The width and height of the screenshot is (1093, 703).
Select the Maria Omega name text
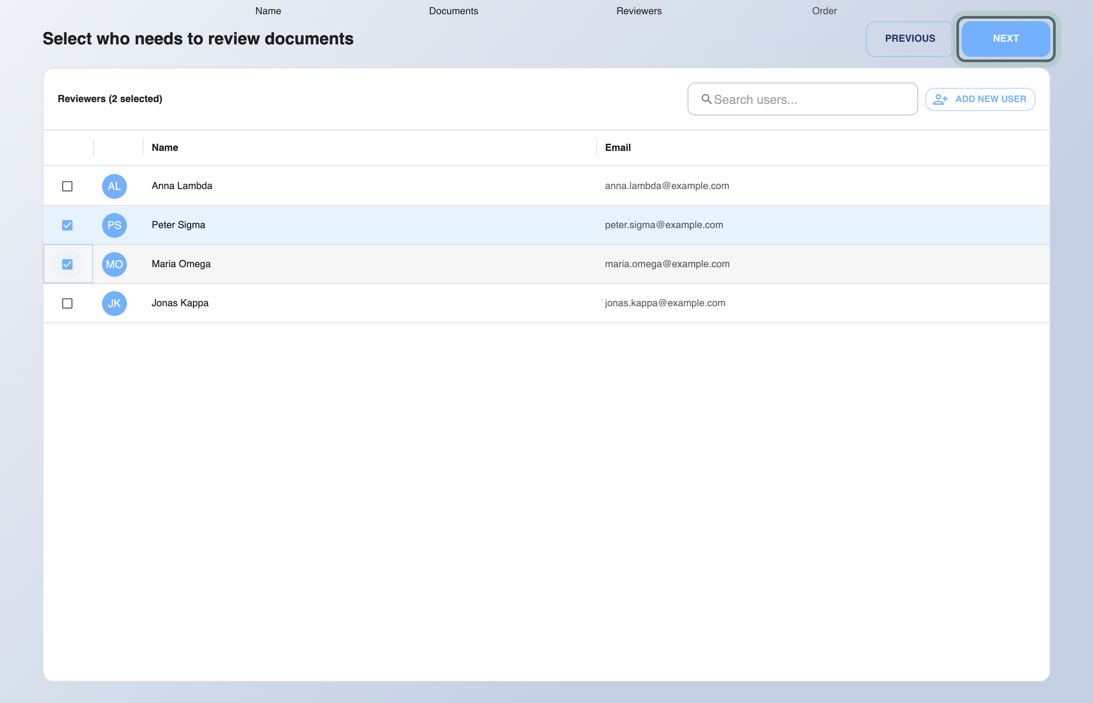181,264
